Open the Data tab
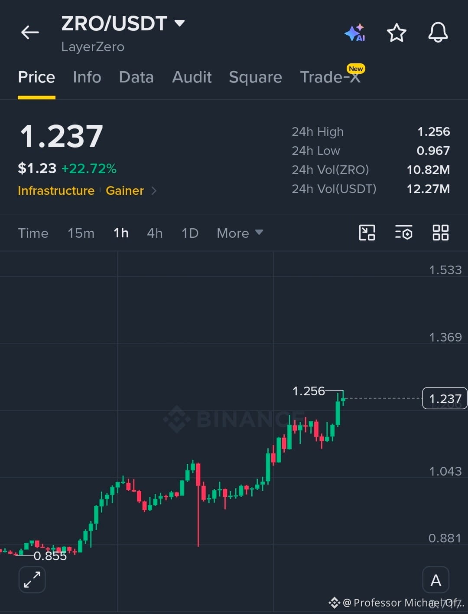This screenshot has width=468, height=614. tap(136, 77)
